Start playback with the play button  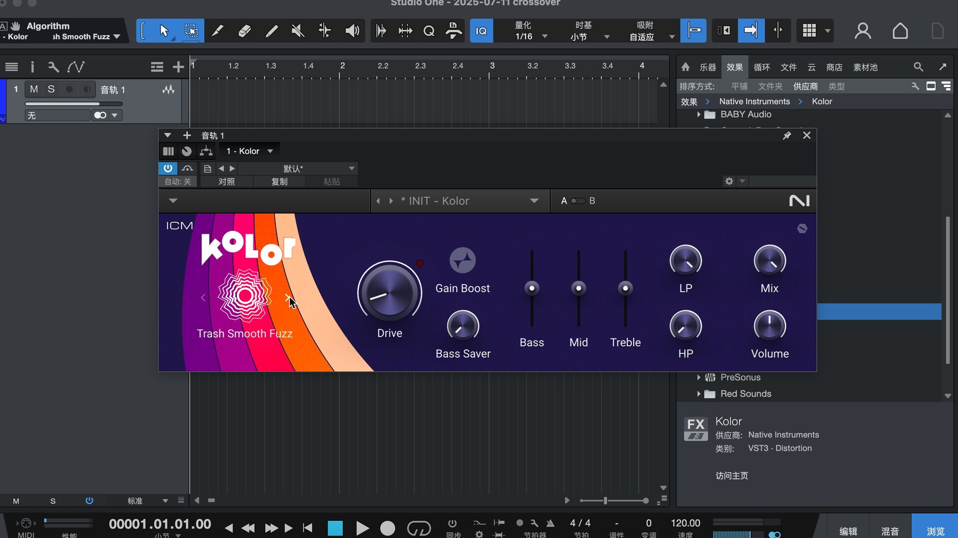pyautogui.click(x=362, y=528)
